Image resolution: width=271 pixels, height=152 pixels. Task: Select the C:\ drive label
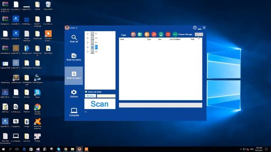click(x=97, y=34)
